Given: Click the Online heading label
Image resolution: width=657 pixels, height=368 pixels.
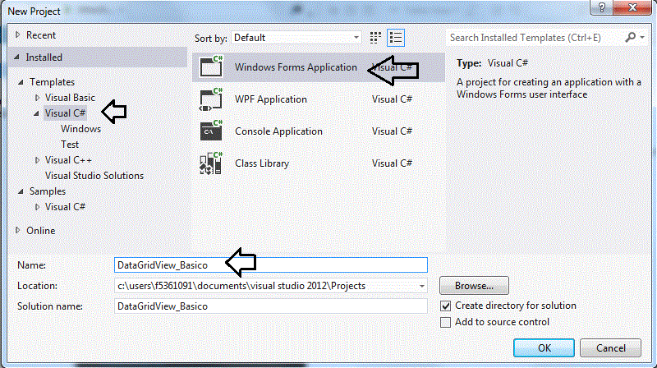Looking at the screenshot, I should pyautogui.click(x=40, y=231).
